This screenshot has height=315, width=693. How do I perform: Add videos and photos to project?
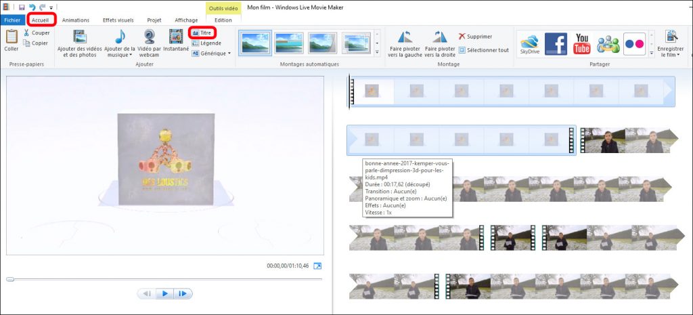(x=80, y=43)
